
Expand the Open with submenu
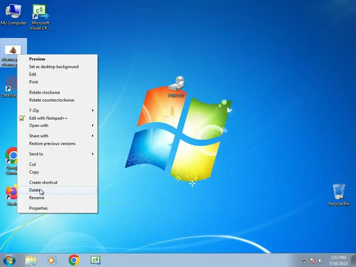coord(57,126)
